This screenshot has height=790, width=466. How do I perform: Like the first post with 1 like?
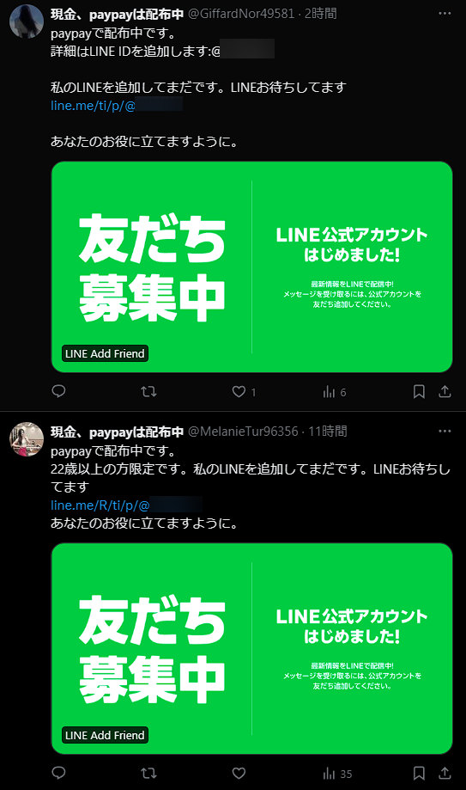[244, 391]
